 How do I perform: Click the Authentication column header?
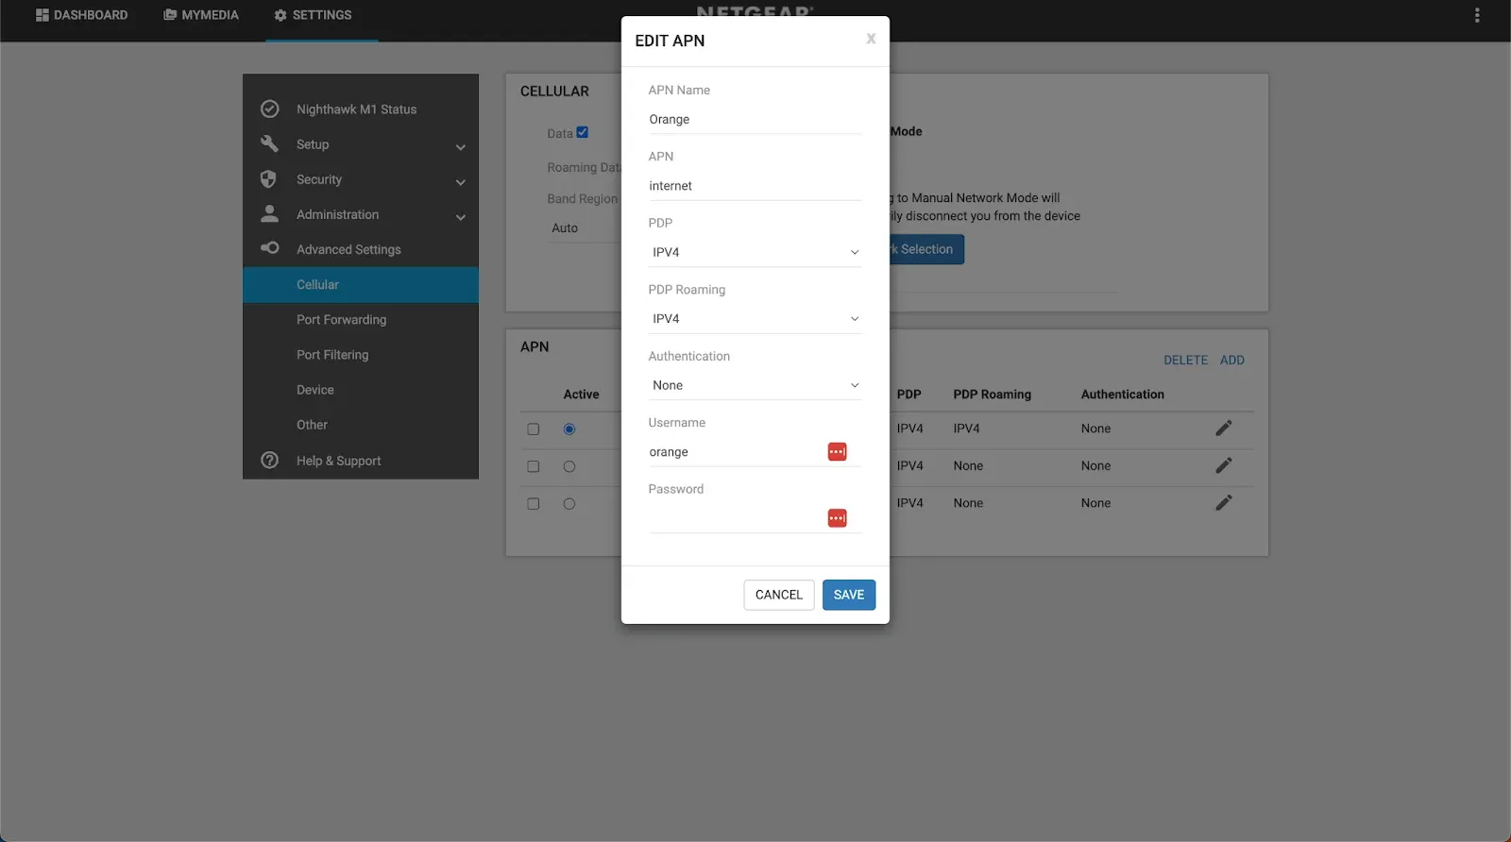pyautogui.click(x=1122, y=394)
